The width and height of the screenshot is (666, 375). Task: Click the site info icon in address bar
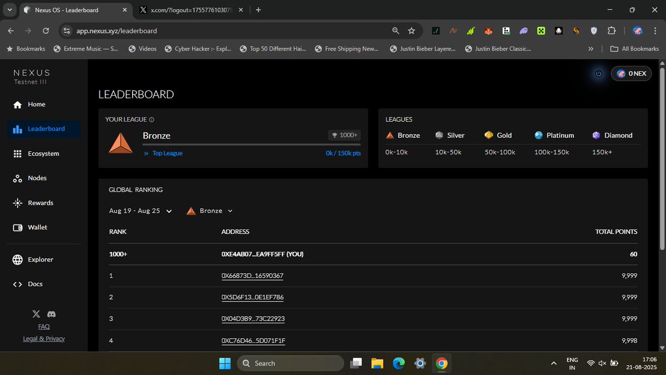click(x=66, y=31)
